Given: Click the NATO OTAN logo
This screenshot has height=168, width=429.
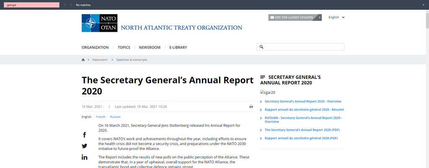Looking at the screenshot, I should coord(99,23).
